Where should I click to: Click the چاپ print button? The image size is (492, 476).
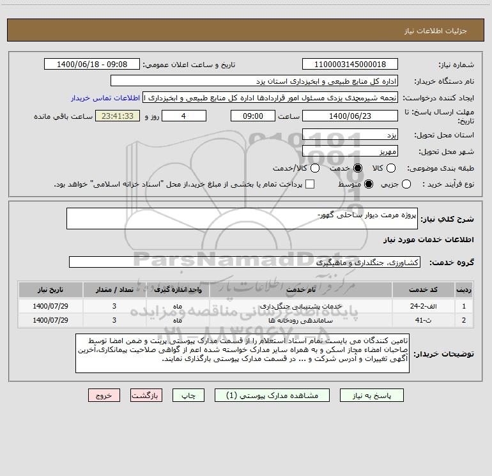(x=188, y=395)
